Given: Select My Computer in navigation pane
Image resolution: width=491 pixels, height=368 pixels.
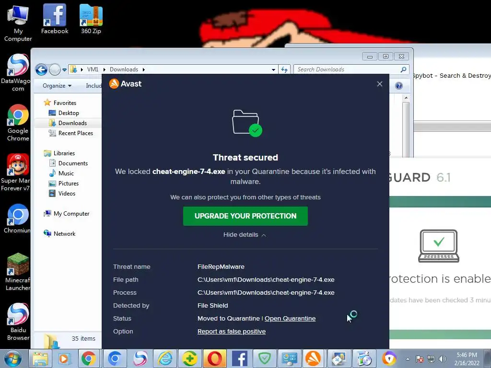Looking at the screenshot, I should (71, 213).
